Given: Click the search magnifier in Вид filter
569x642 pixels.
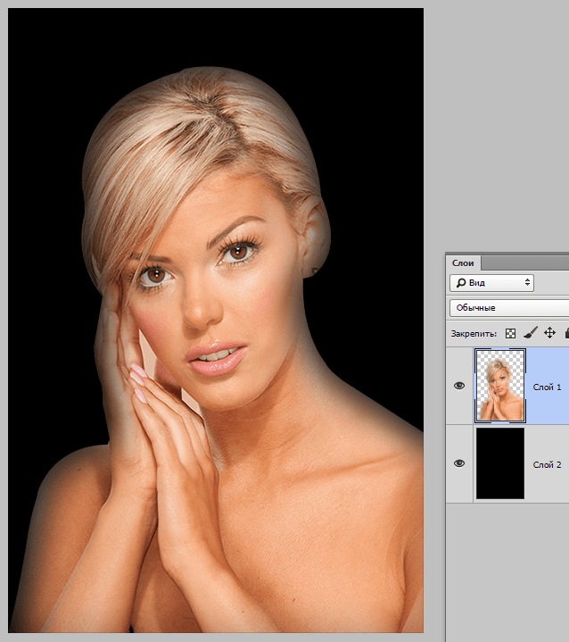Looking at the screenshot, I should (461, 283).
